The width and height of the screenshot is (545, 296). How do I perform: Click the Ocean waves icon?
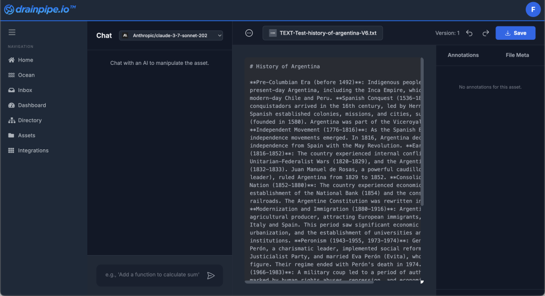click(x=12, y=75)
